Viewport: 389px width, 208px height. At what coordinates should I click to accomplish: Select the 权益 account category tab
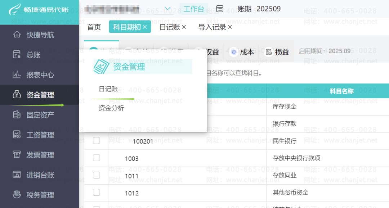(213, 52)
